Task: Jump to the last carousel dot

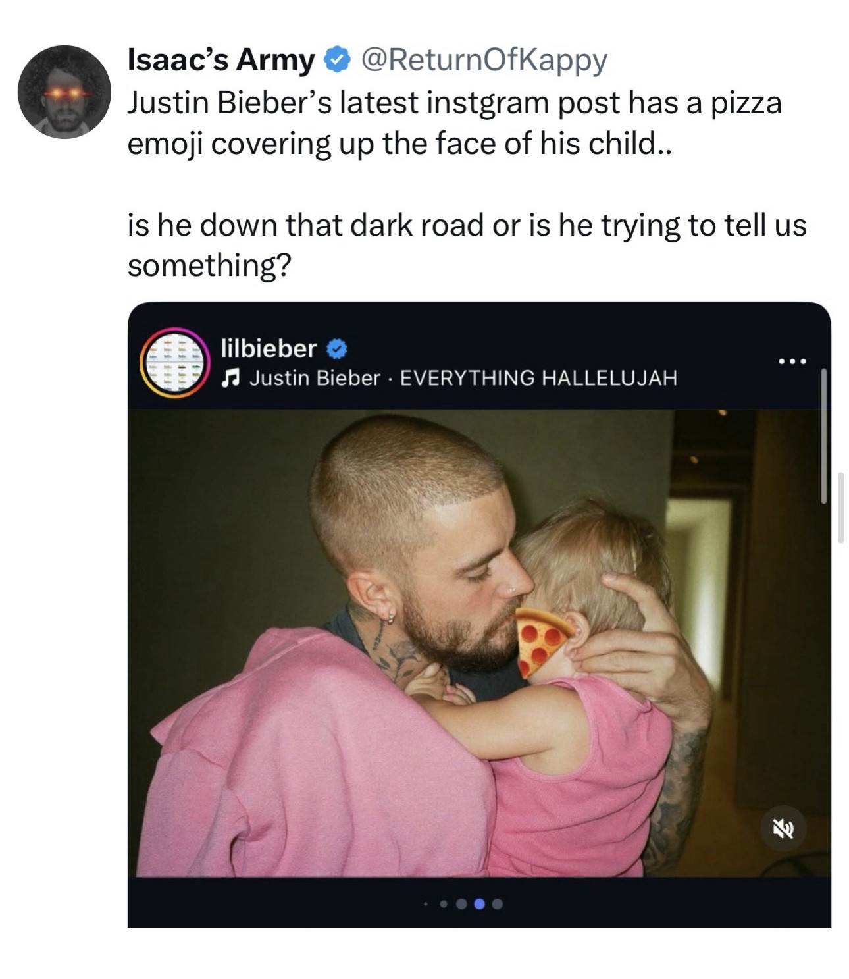Action: [x=498, y=904]
